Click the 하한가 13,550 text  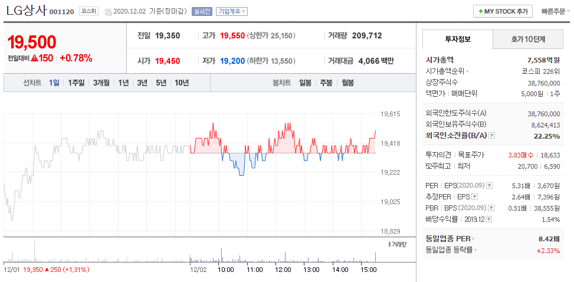point(271,61)
